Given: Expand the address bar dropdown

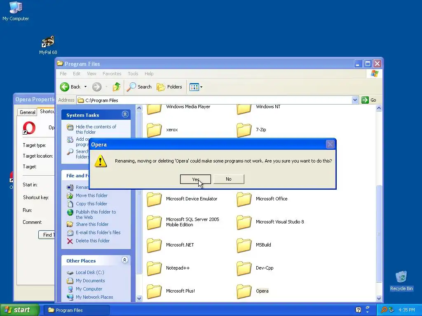Looking at the screenshot, I should 355,100.
